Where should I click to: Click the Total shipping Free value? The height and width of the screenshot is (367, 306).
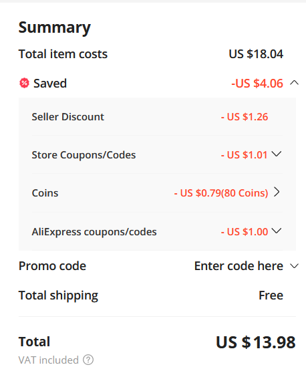(271, 295)
